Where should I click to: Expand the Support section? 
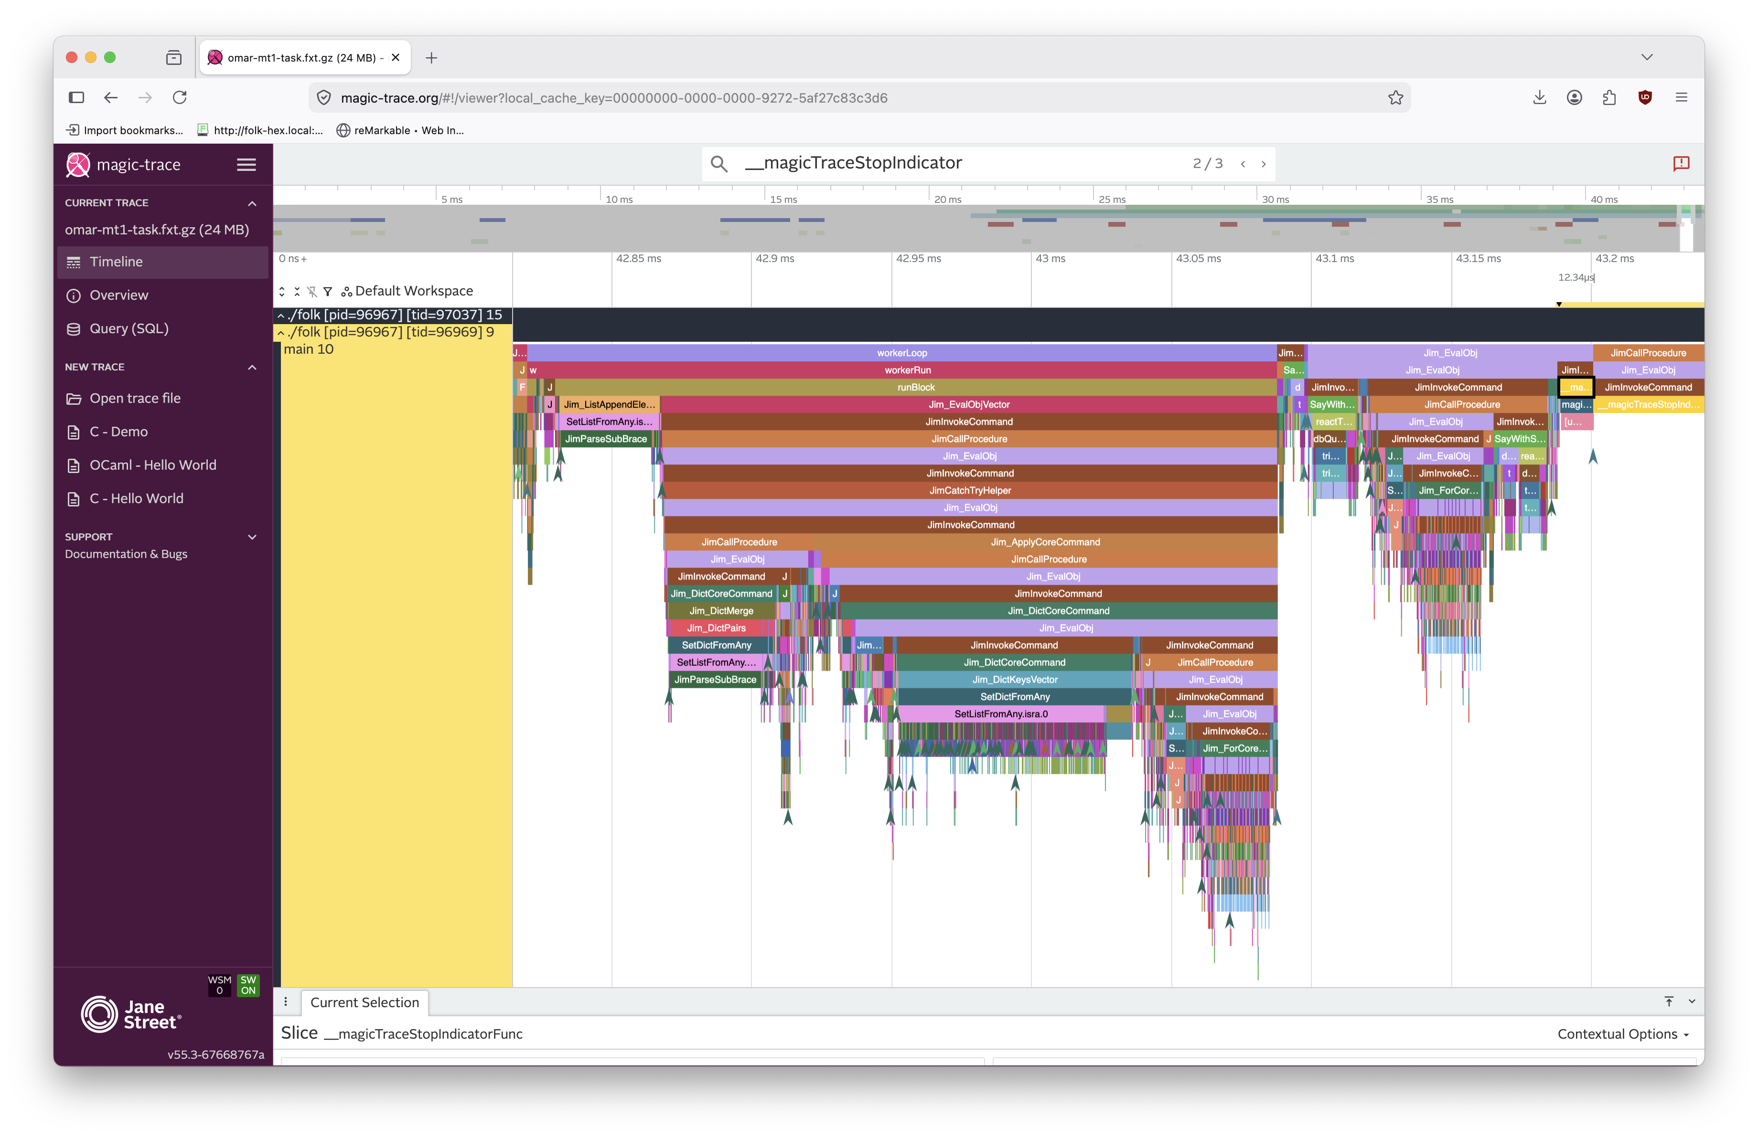252,537
